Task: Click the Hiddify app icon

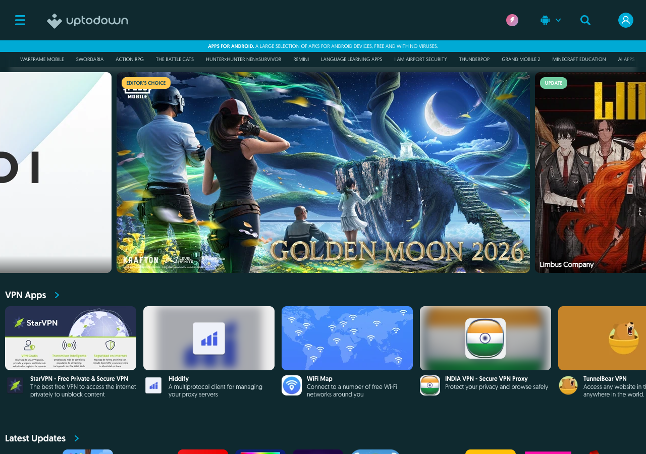Action: coord(152,385)
